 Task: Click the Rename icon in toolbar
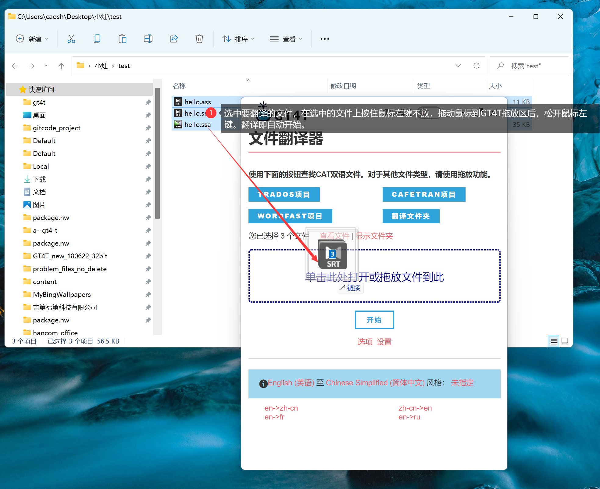[148, 39]
